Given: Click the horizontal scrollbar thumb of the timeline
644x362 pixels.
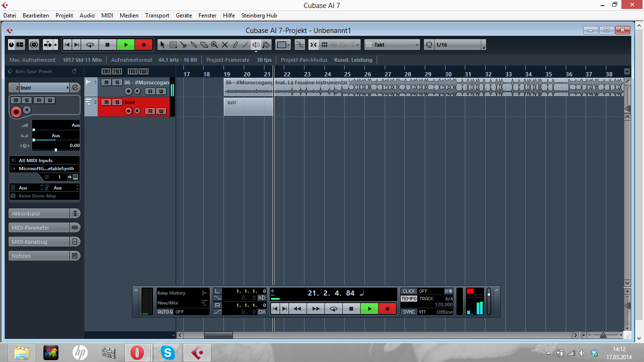Looking at the screenshot, I should pos(218,335).
